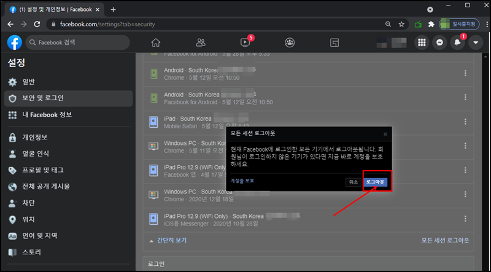Click the iPad Mobile Safari device icon
The image size is (491, 272).
(154, 122)
